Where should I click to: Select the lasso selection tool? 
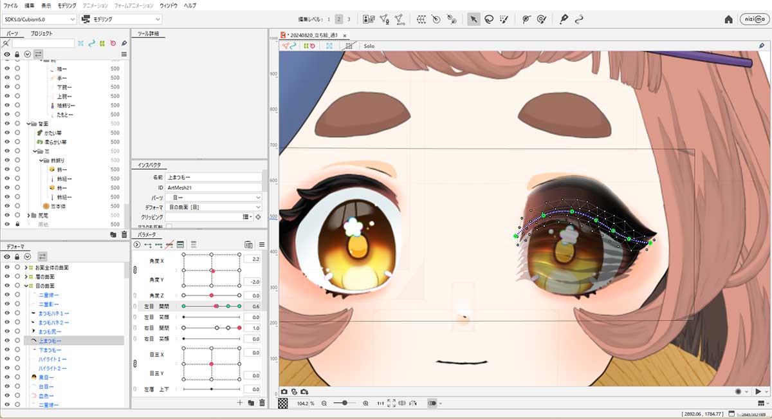pos(489,19)
